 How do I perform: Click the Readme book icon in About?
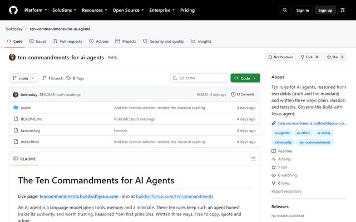click(x=274, y=151)
